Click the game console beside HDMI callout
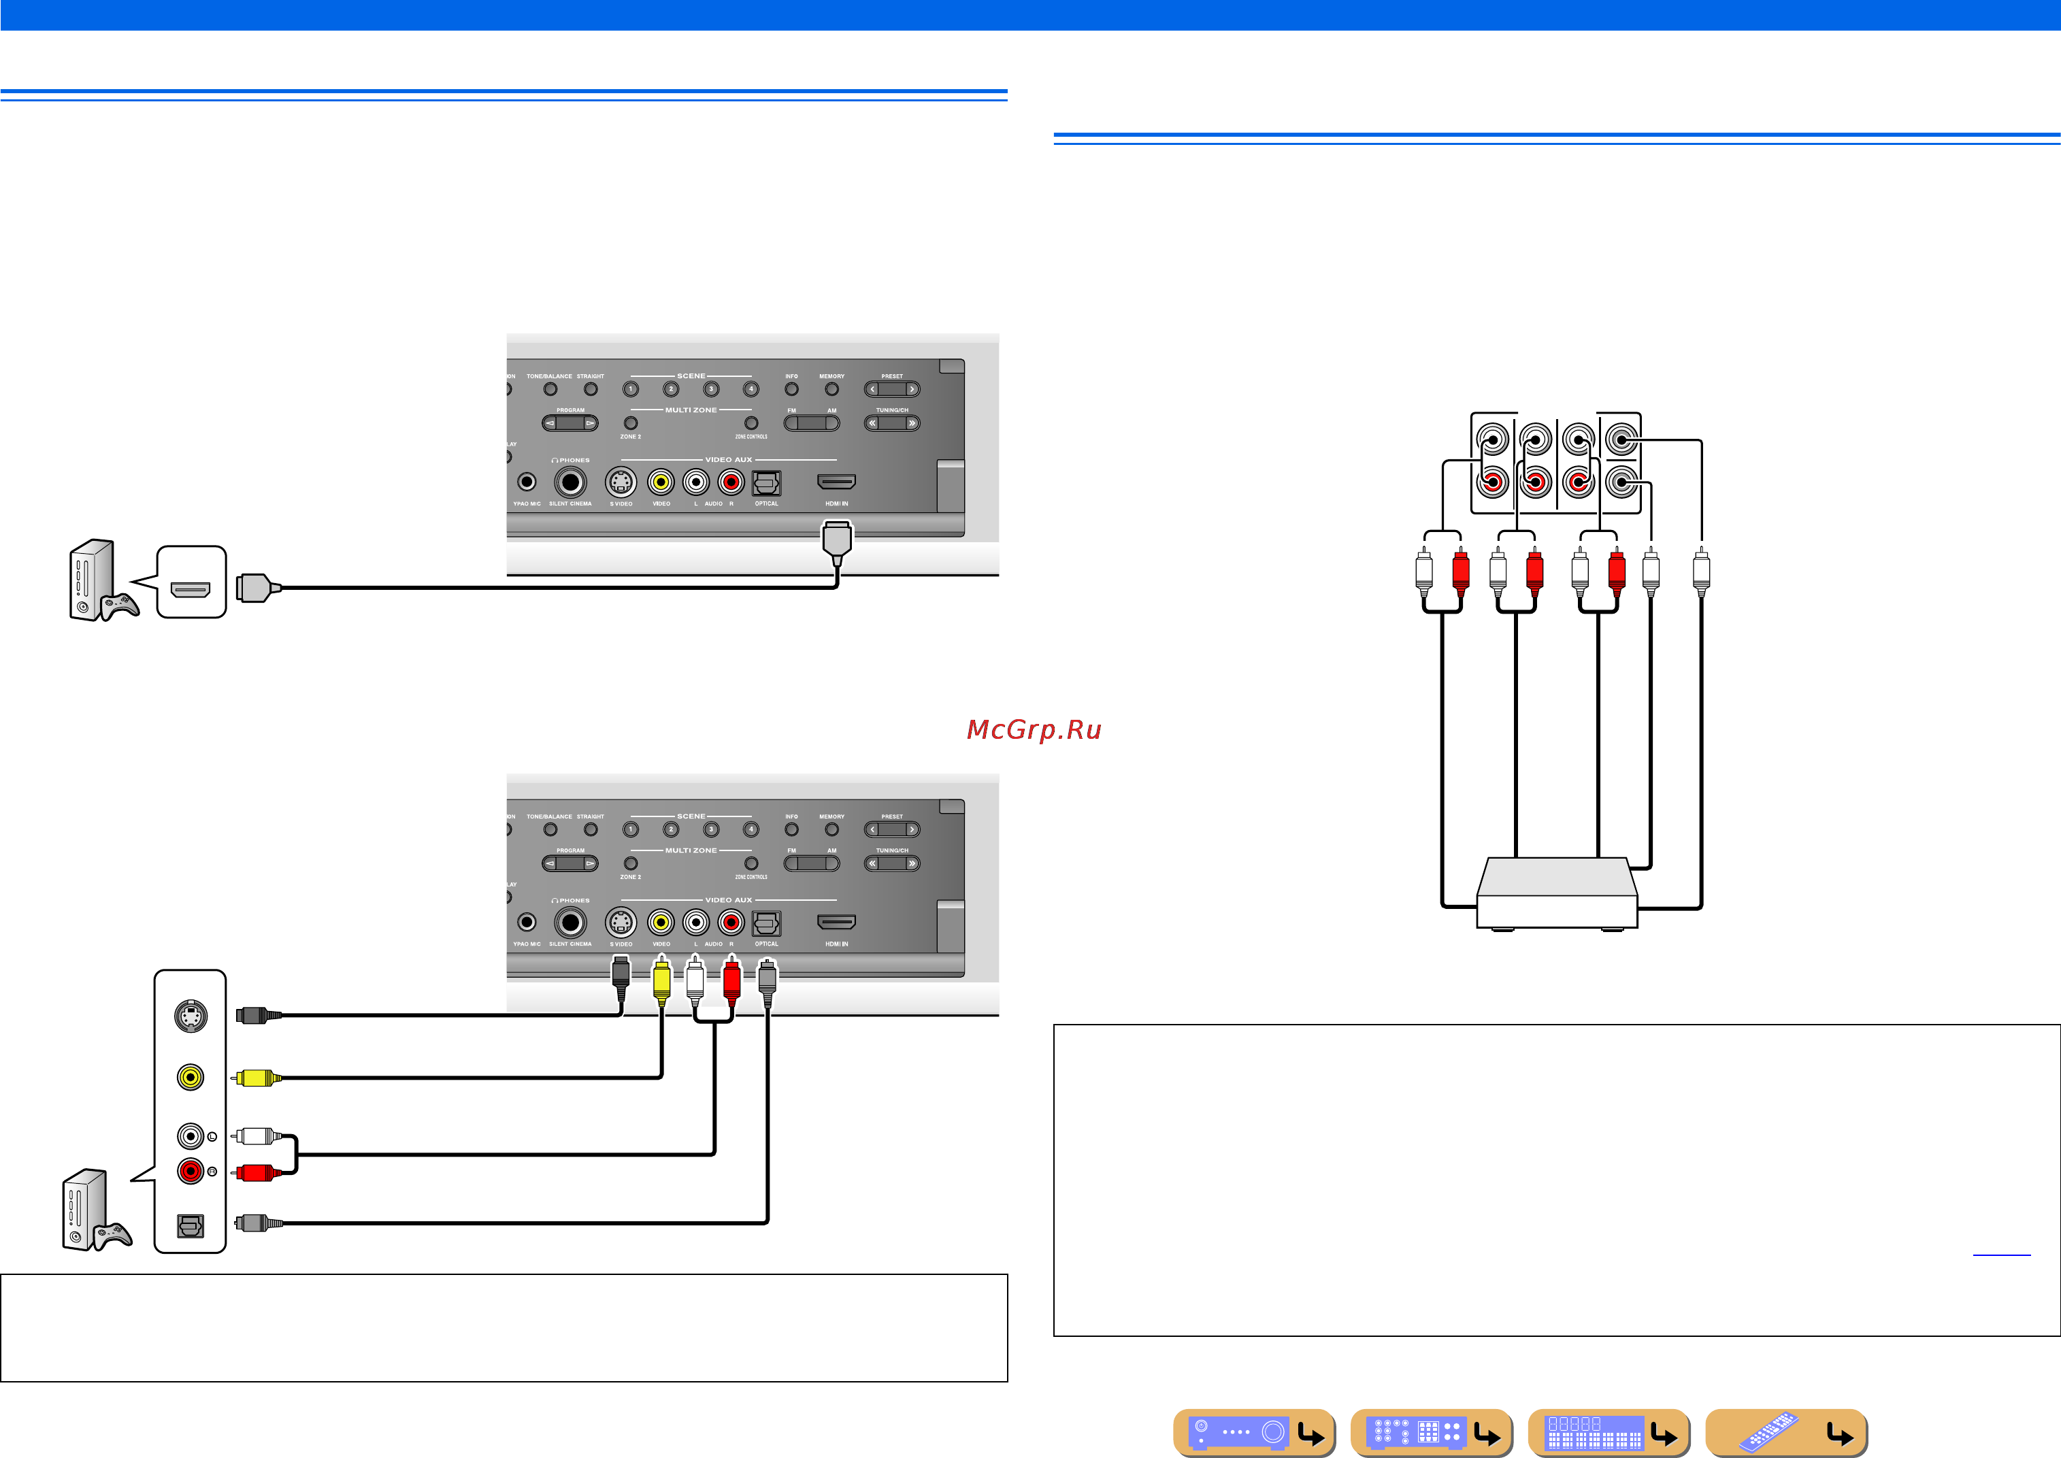The height and width of the screenshot is (1458, 2061). (x=103, y=581)
